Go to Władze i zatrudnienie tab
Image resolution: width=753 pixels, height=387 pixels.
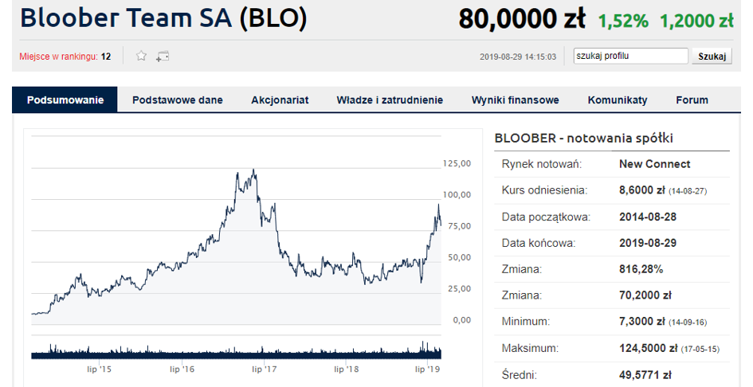(x=390, y=100)
